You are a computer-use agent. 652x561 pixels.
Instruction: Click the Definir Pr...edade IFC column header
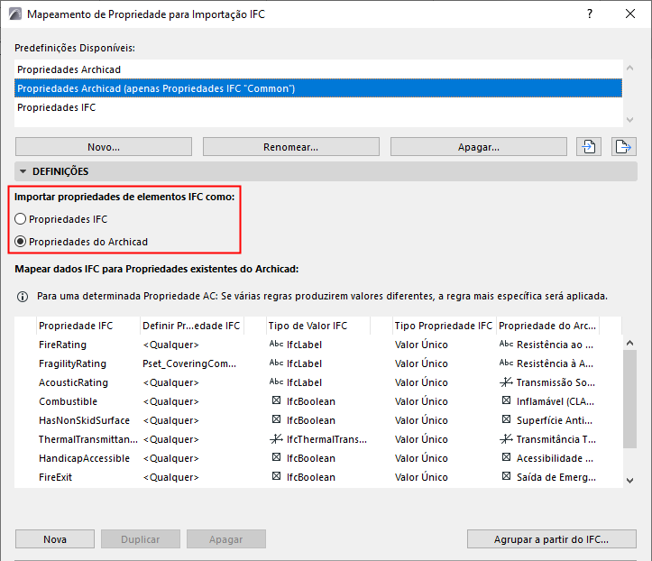(x=192, y=326)
